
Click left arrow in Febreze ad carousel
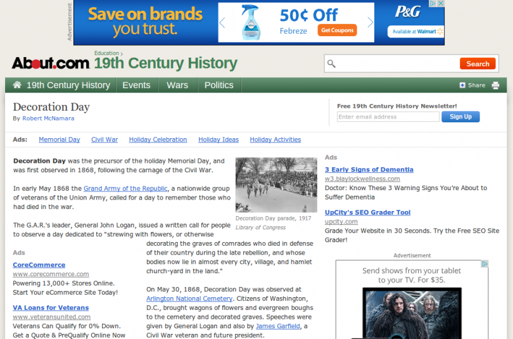pos(222,23)
